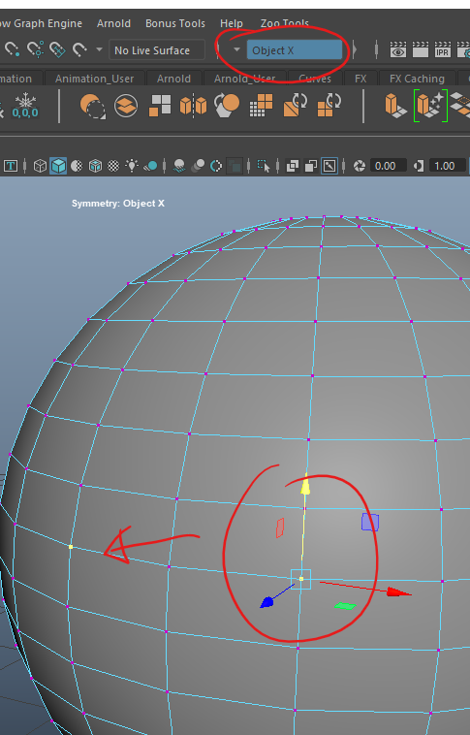
Task: Toggle the safe title T icon
Action: (x=11, y=166)
